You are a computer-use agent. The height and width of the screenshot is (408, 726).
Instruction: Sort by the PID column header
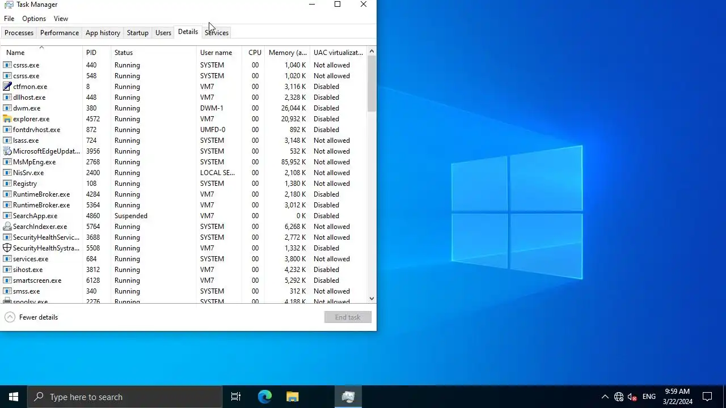click(x=96, y=53)
